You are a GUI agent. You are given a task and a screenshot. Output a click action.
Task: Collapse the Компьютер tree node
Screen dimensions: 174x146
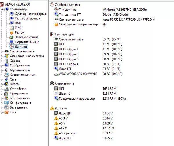pyautogui.click(x=2, y=9)
